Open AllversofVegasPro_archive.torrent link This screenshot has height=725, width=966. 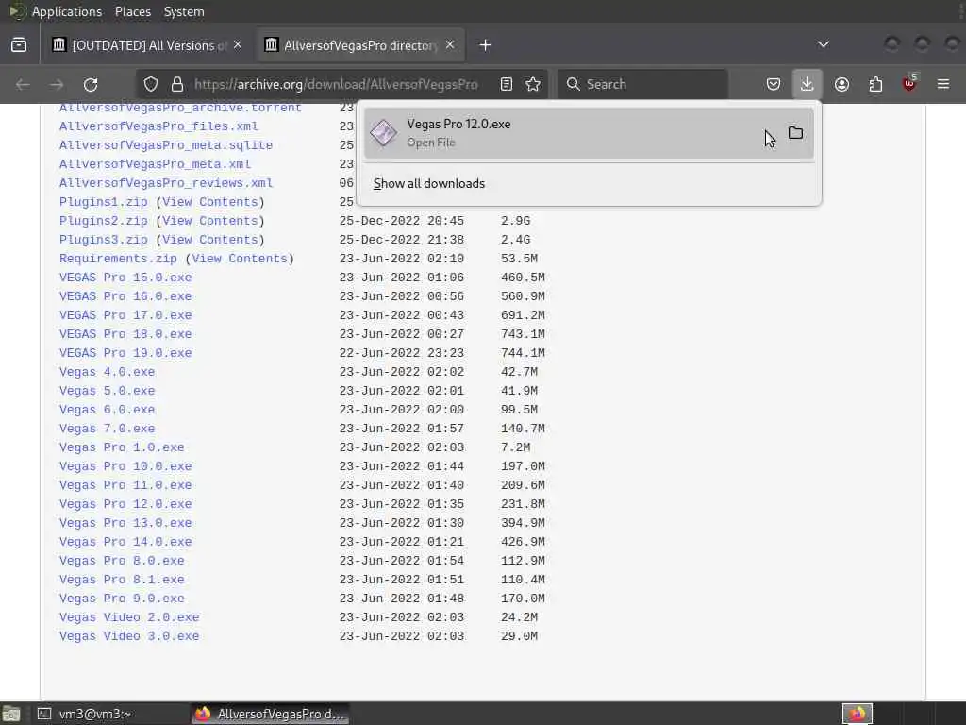(x=180, y=108)
